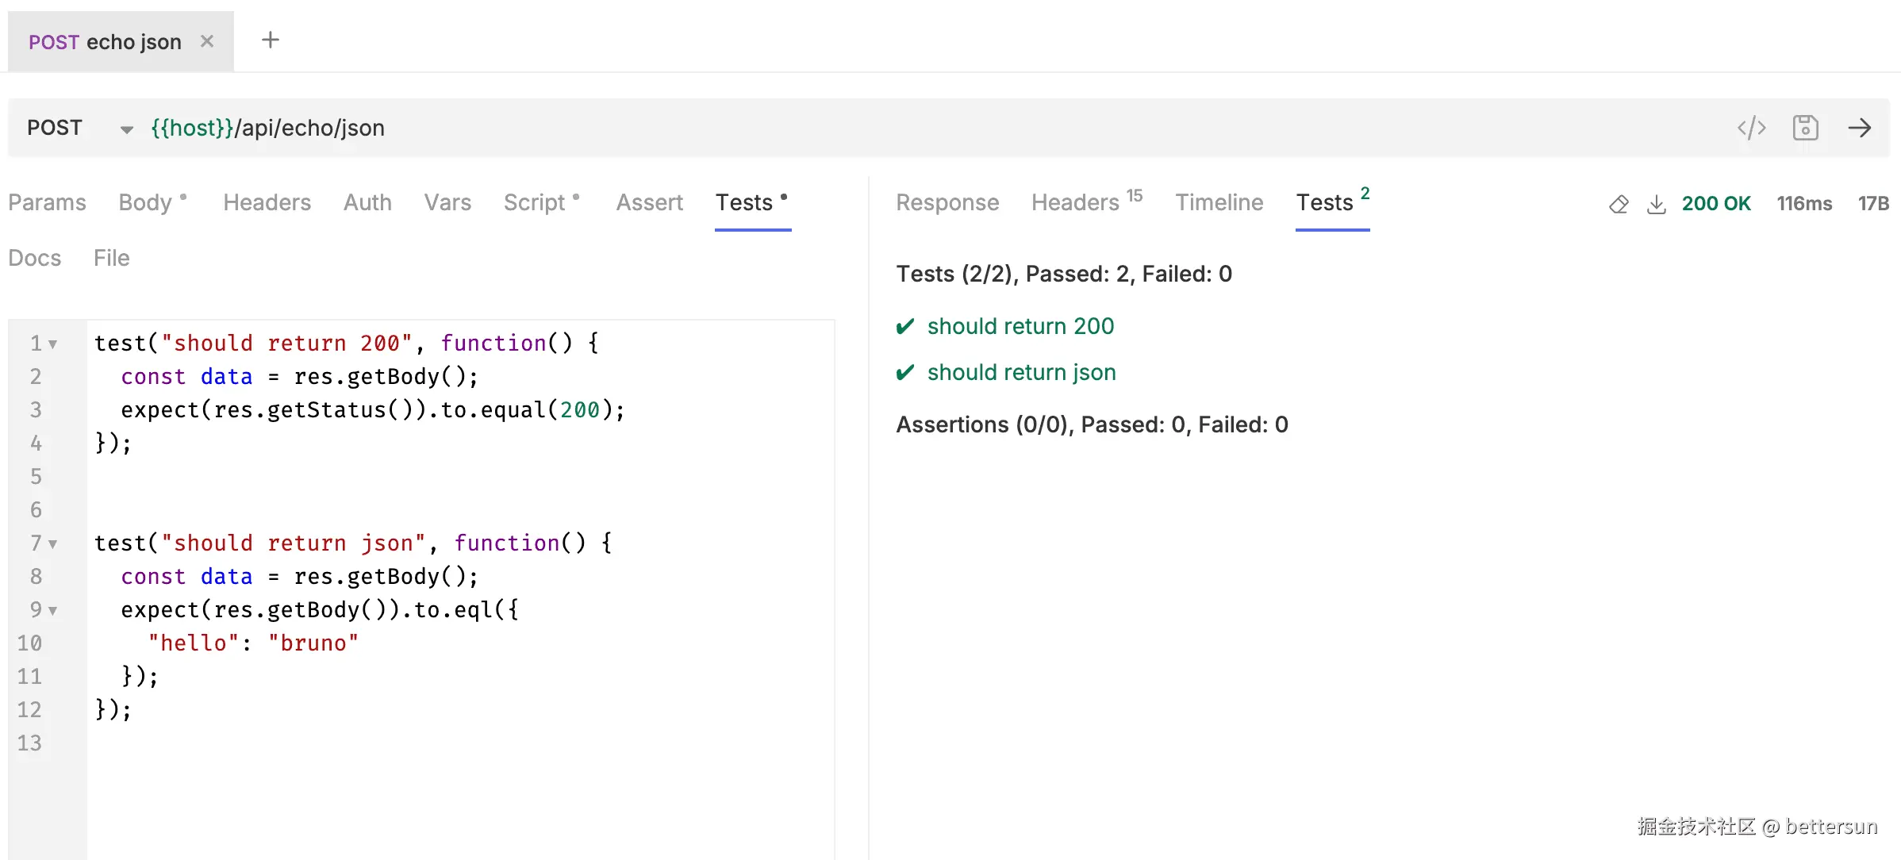Click the generate code icon
This screenshot has height=860, width=1901.
[1751, 128]
